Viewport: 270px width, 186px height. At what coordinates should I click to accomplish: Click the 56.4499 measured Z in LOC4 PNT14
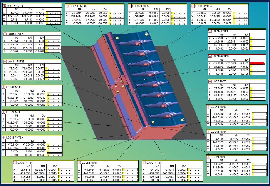click(x=220, y=146)
